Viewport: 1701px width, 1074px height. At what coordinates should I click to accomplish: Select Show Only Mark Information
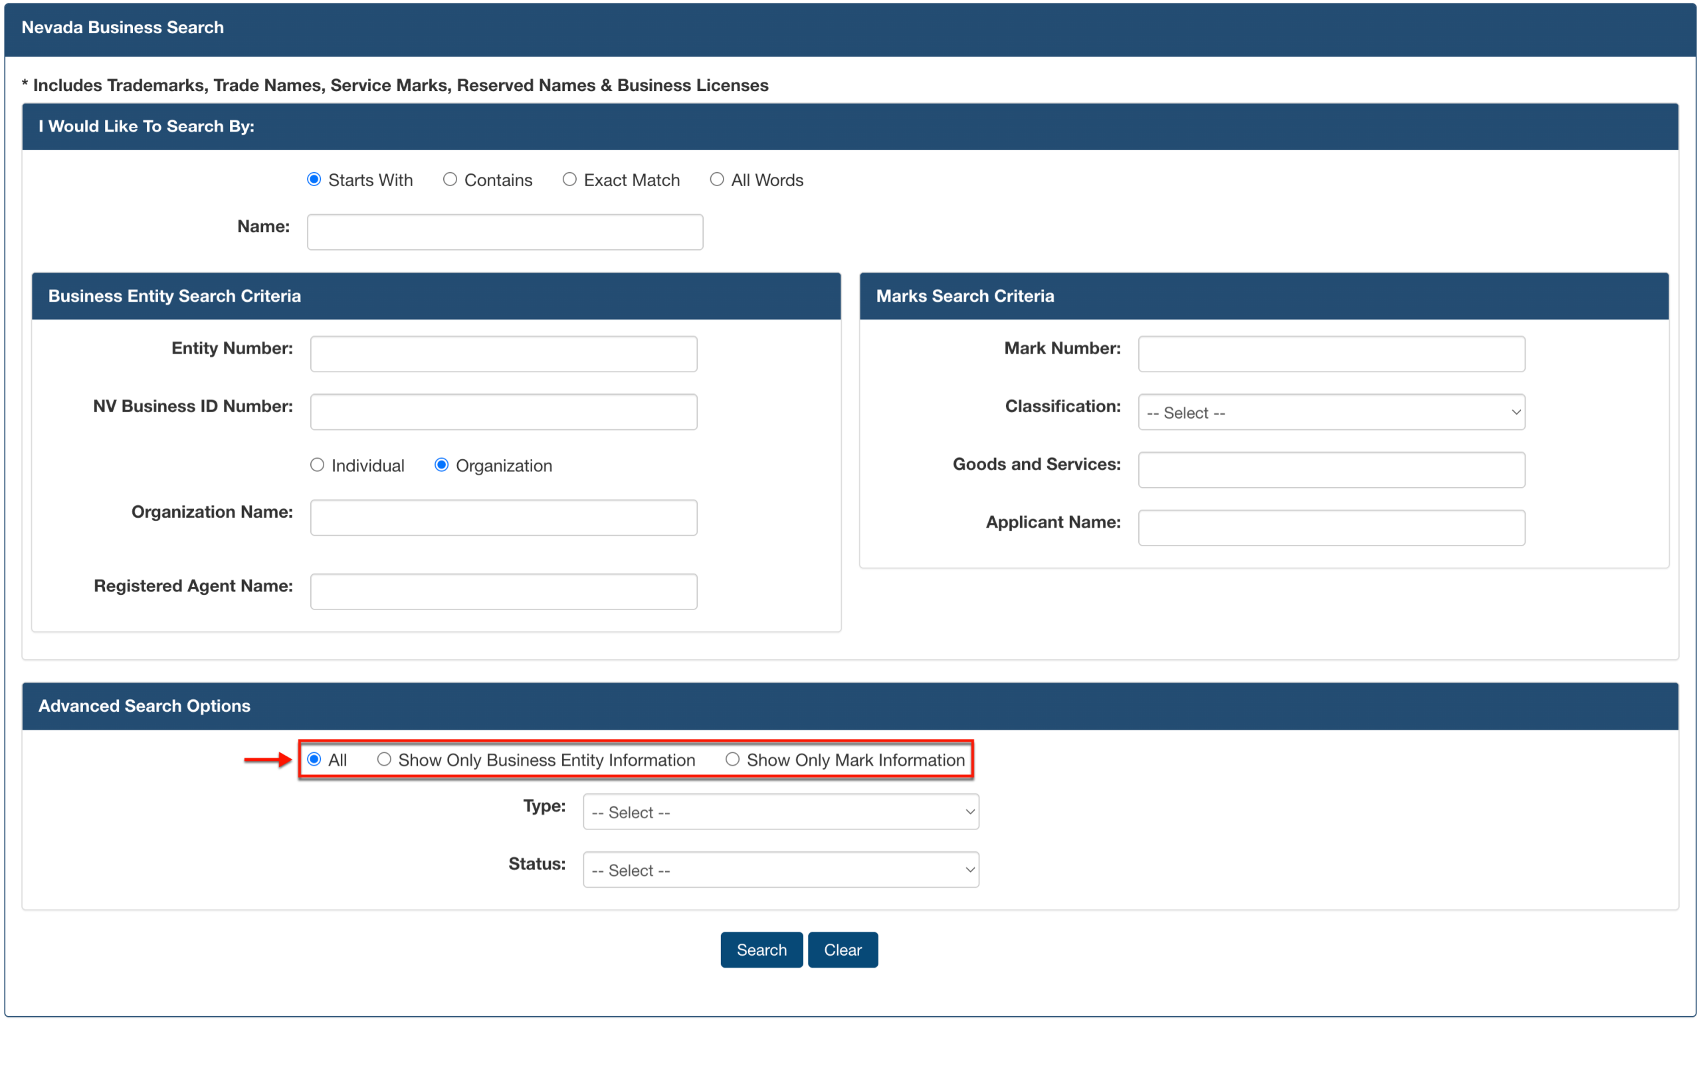732,760
